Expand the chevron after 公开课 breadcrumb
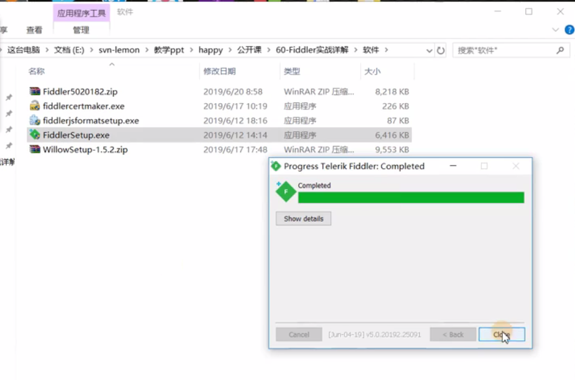This screenshot has width=575, height=380. [268, 50]
